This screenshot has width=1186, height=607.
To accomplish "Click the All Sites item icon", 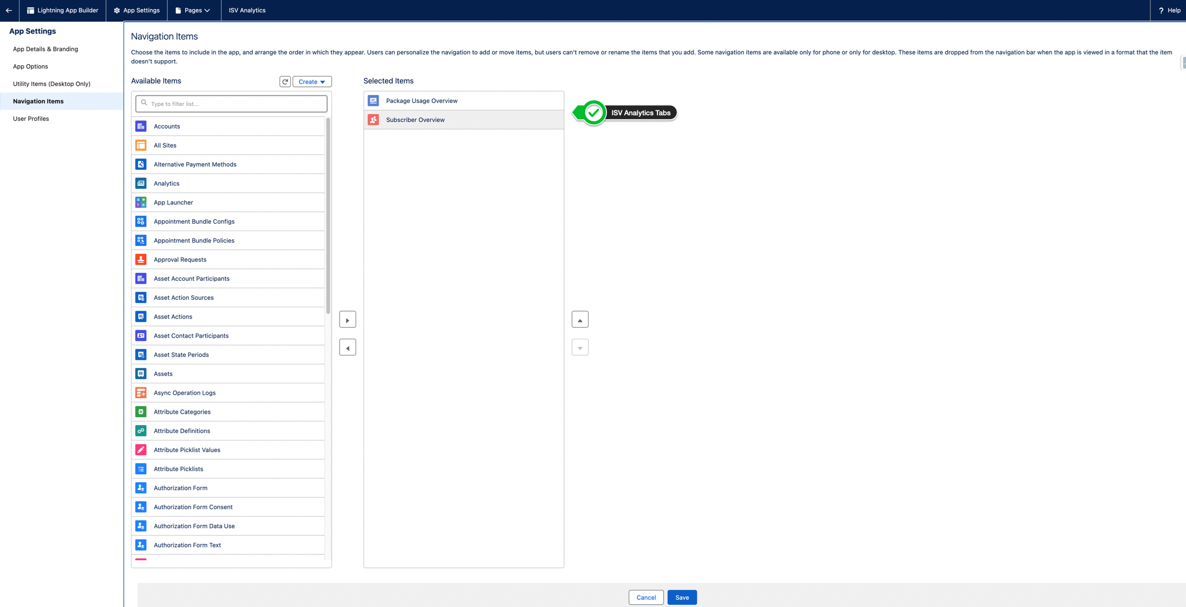I will point(141,145).
